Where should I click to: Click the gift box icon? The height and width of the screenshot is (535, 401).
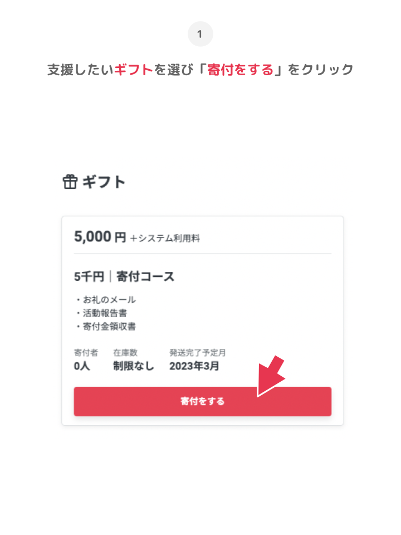click(x=70, y=182)
